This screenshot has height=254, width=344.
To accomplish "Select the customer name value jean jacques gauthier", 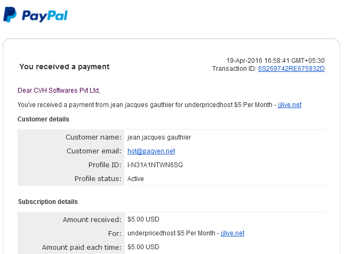I will [159, 137].
